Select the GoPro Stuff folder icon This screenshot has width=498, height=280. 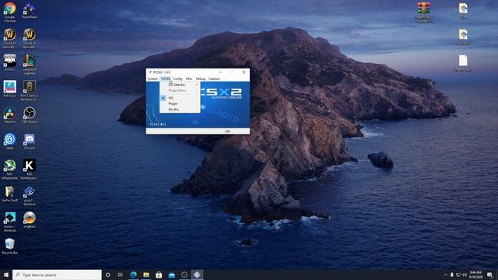click(x=9, y=194)
